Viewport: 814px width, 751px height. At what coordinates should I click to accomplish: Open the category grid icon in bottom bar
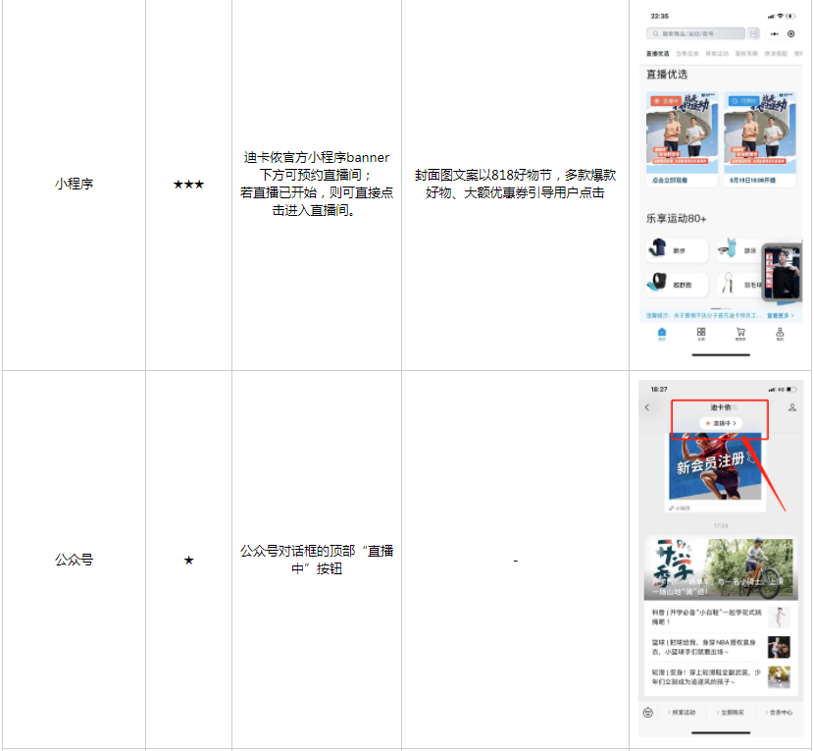701,334
